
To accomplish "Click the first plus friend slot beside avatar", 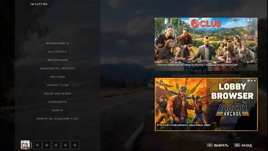I will 38,145.
